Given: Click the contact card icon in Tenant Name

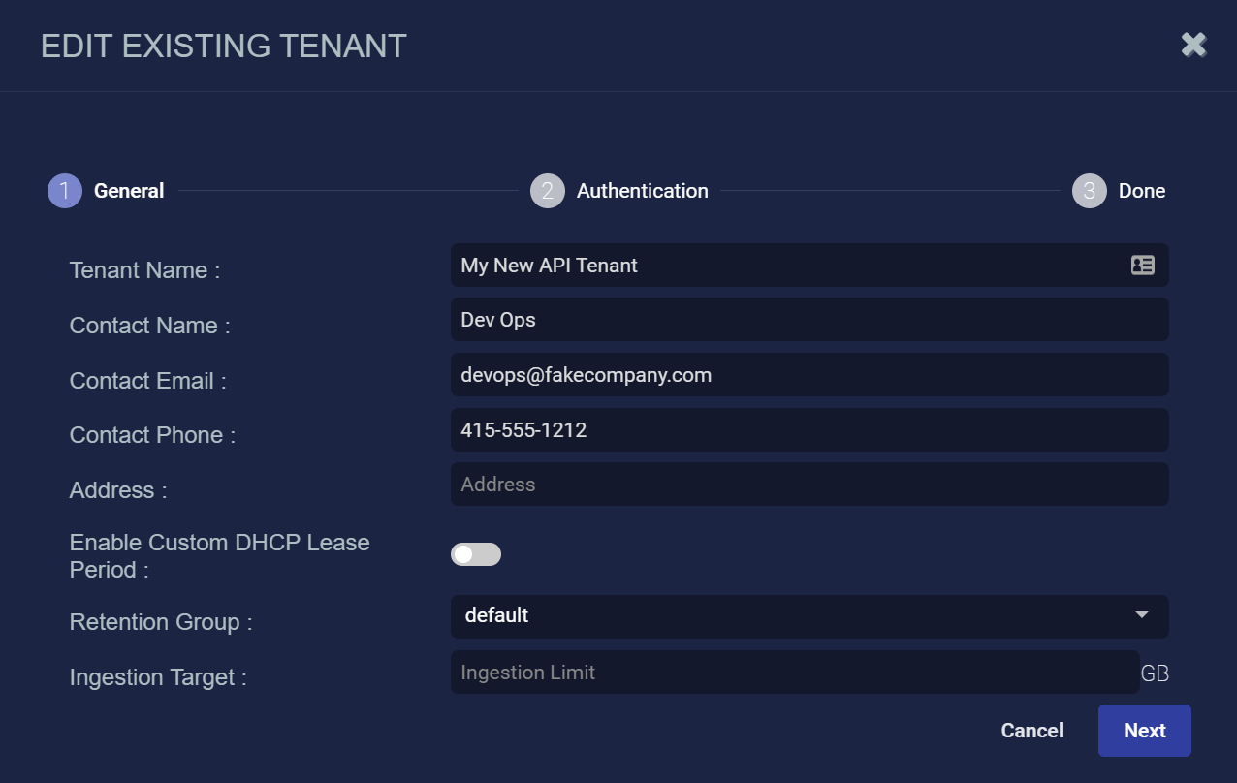Looking at the screenshot, I should pos(1143,266).
